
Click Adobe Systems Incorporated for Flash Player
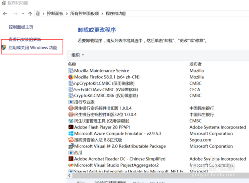point(218,127)
